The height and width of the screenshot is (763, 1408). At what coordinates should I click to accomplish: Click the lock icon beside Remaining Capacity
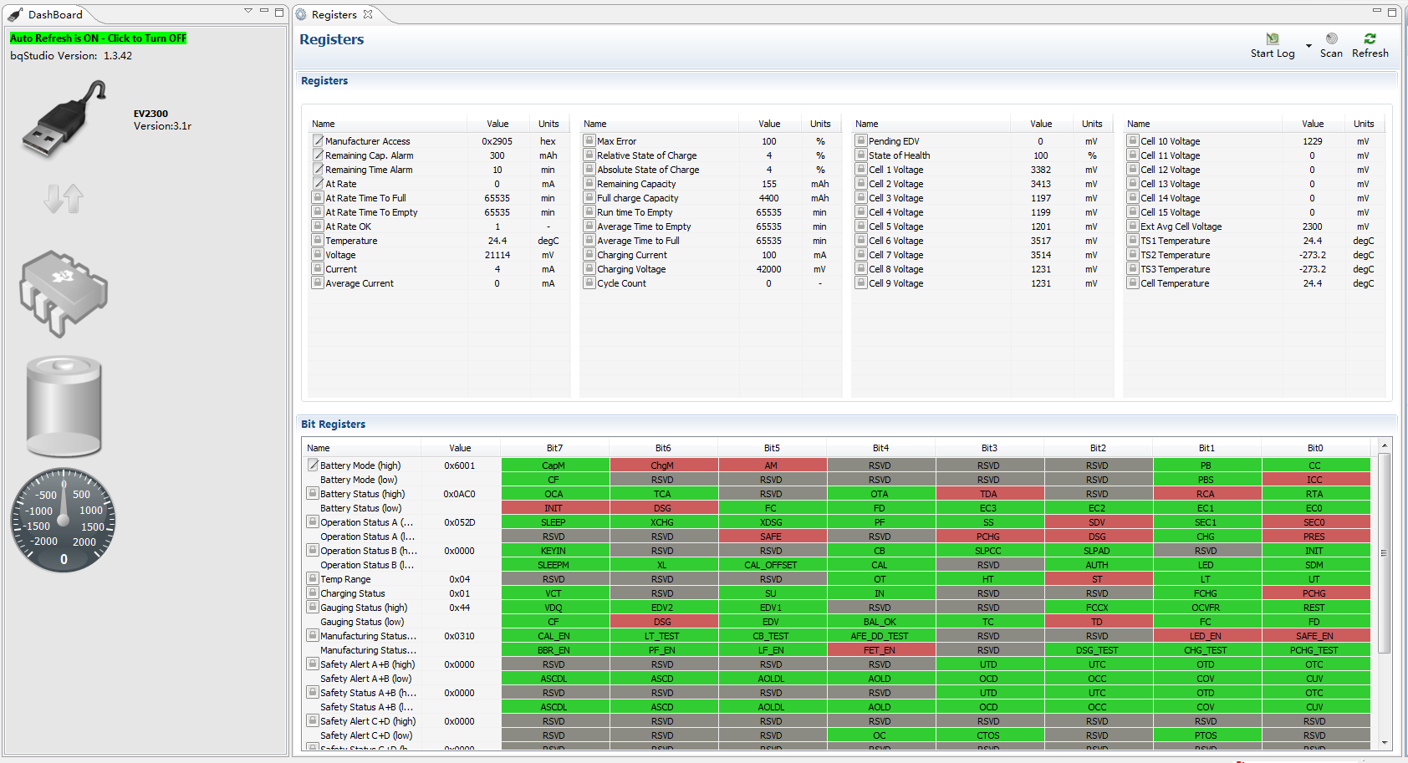(x=589, y=184)
